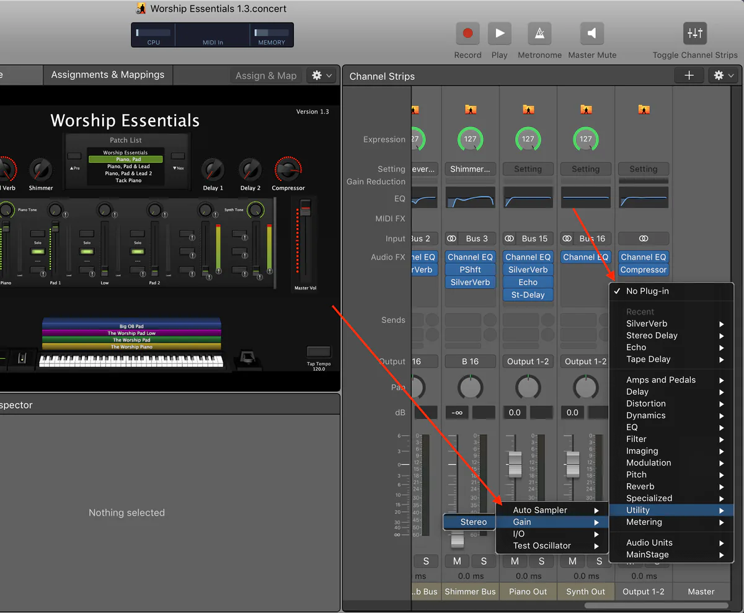744x613 pixels.
Task: Click the Tap Tempo button
Action: (x=319, y=352)
